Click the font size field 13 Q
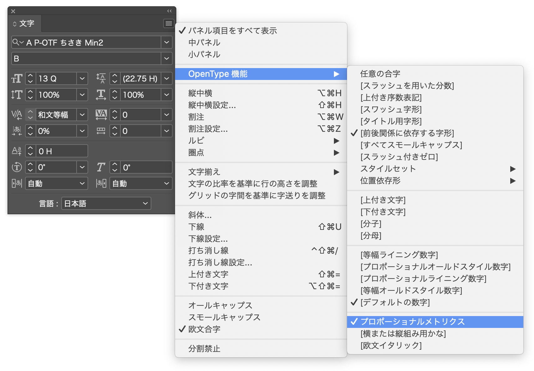This screenshot has width=534, height=371. [x=56, y=79]
